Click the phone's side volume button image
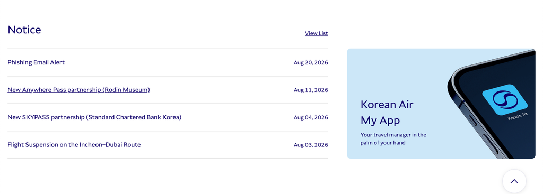This screenshot has height=194, width=543. click(472, 121)
